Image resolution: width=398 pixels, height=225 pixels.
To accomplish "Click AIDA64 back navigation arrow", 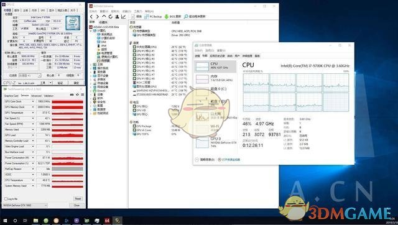I will [x=91, y=17].
